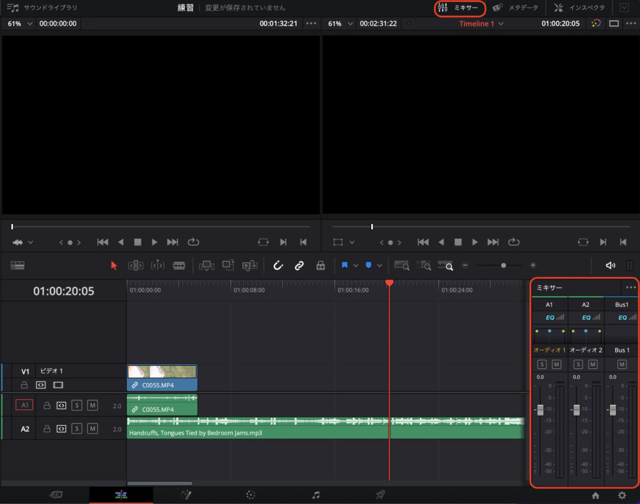The width and height of the screenshot is (640, 504).
Task: Switch to the インスペクタ panel
Action: click(x=589, y=8)
